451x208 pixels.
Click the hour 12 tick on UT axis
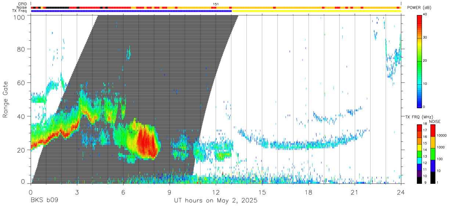point(216,192)
